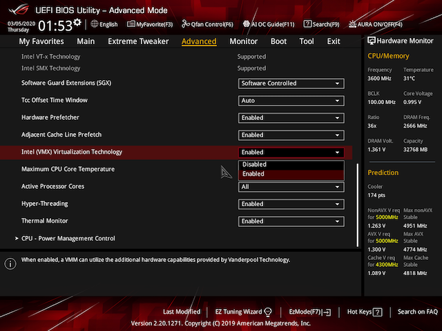Click the Search question mark icon

(307, 24)
